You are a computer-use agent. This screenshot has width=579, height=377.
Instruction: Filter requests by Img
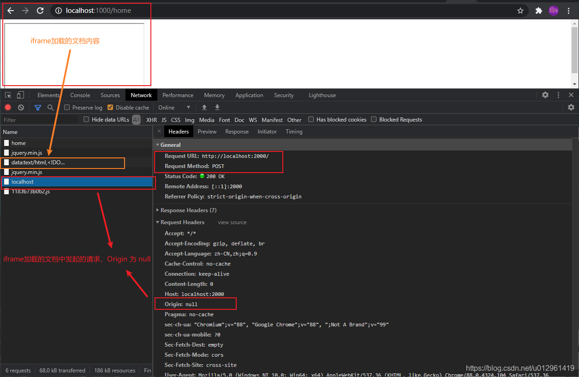[x=190, y=120]
